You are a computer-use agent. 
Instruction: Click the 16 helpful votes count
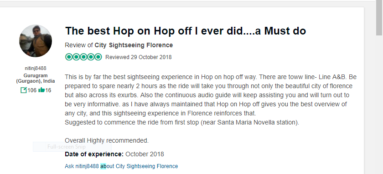[x=48, y=90]
